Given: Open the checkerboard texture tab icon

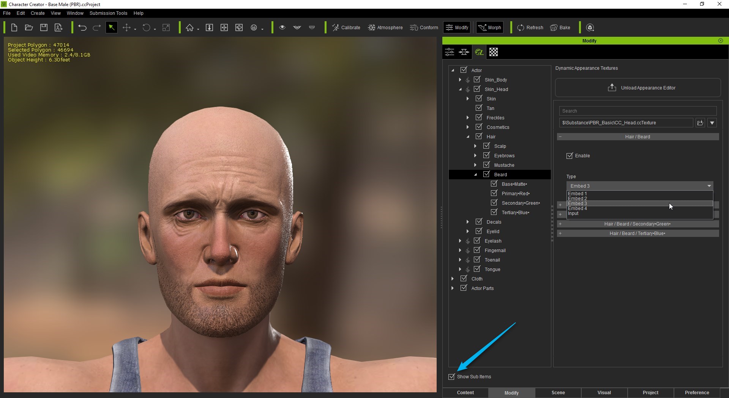Looking at the screenshot, I should (494, 52).
